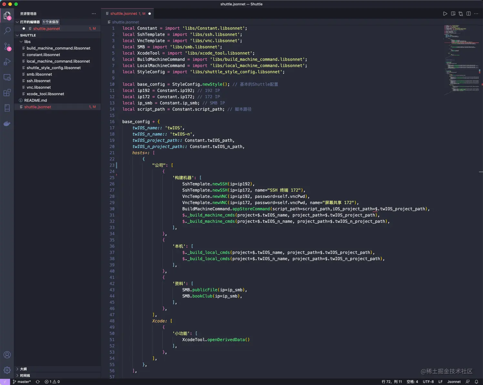Open the explorer more actions menu

point(94,14)
